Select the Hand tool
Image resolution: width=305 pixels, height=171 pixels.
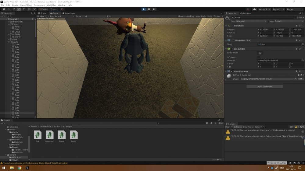[x=4, y=9]
